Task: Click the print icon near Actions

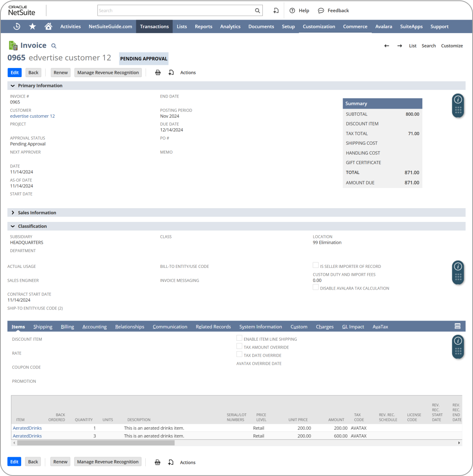Action: tap(158, 72)
